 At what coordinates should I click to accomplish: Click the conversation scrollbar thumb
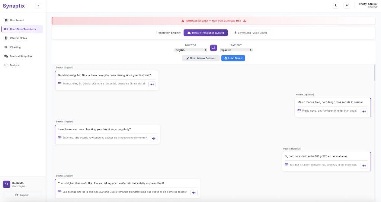click(x=374, y=73)
